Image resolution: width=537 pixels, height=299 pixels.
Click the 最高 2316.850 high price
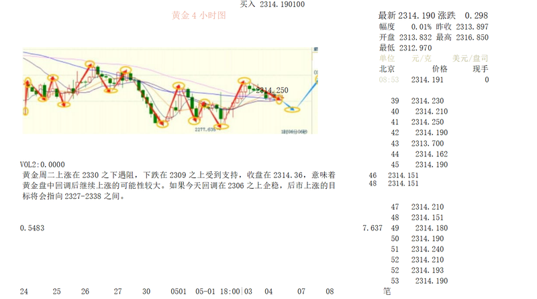(462, 38)
